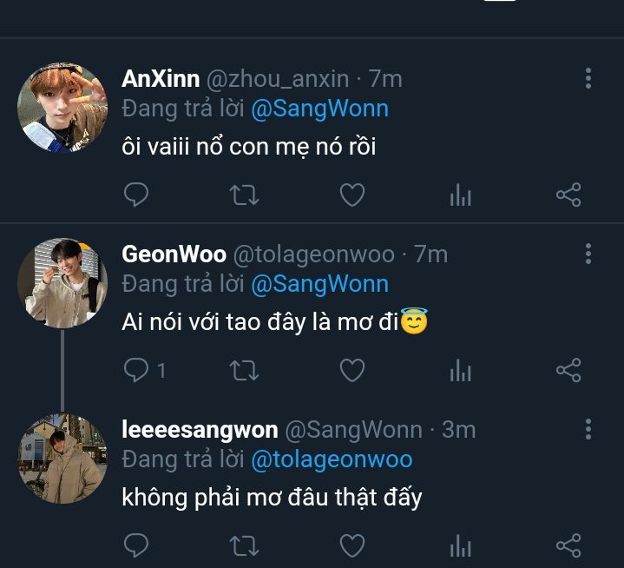Retweet leeeesangwon's reply
The image size is (624, 568).
(x=244, y=545)
